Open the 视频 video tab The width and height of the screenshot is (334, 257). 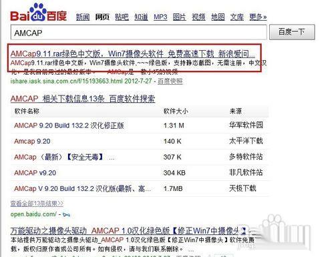[x=198, y=17]
